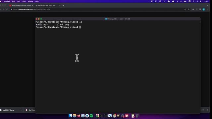Open Visual Studio Code from the Dock

[110, 116]
